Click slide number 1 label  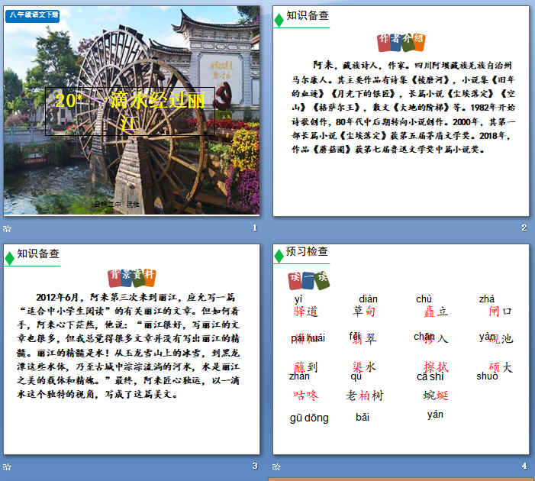click(x=254, y=228)
